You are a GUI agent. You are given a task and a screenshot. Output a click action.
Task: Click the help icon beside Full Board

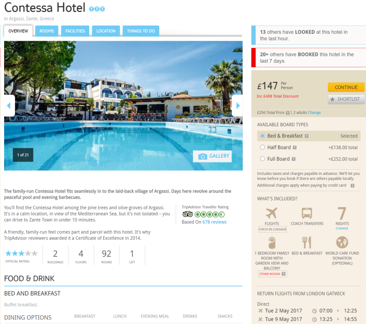[294, 159]
